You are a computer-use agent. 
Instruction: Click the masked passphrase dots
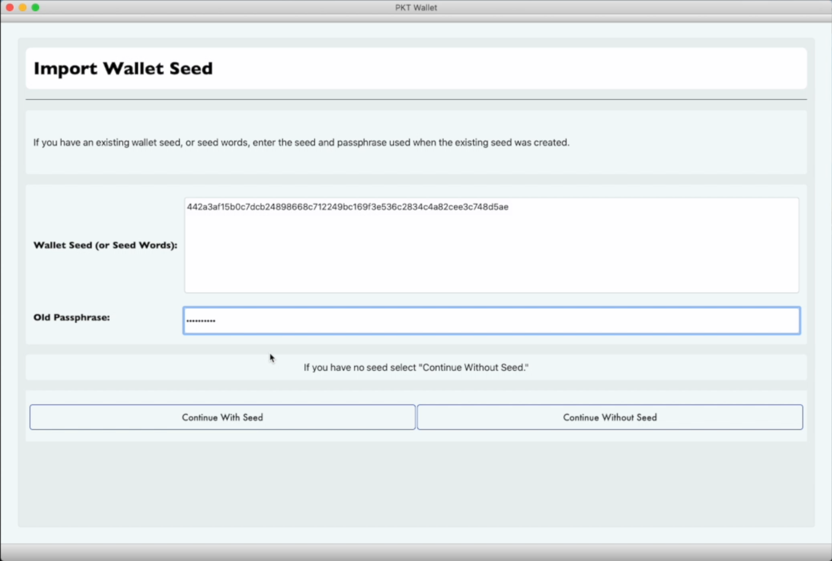pos(201,320)
